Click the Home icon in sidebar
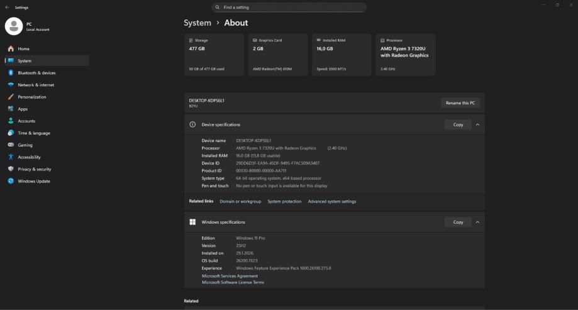 click(11, 48)
